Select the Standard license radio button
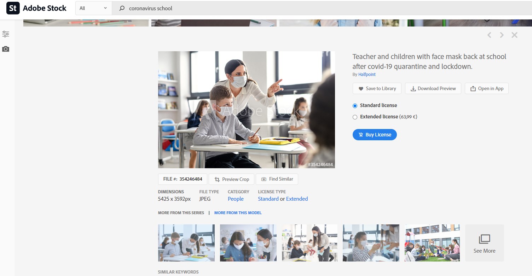This screenshot has height=276, width=532. 355,106
